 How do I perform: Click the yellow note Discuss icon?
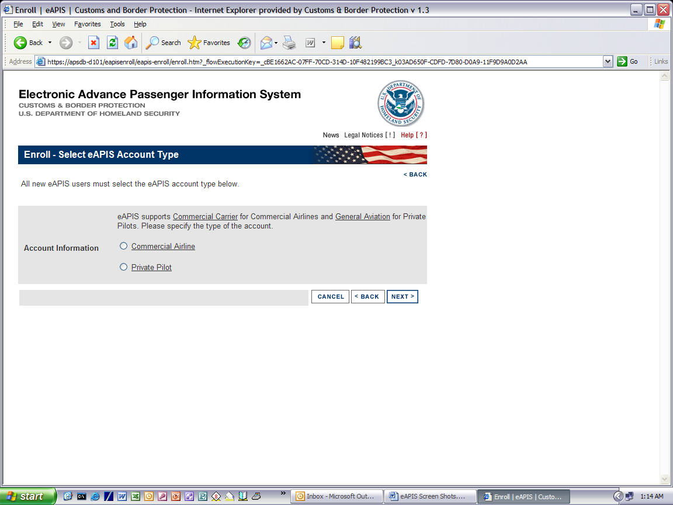(x=337, y=43)
